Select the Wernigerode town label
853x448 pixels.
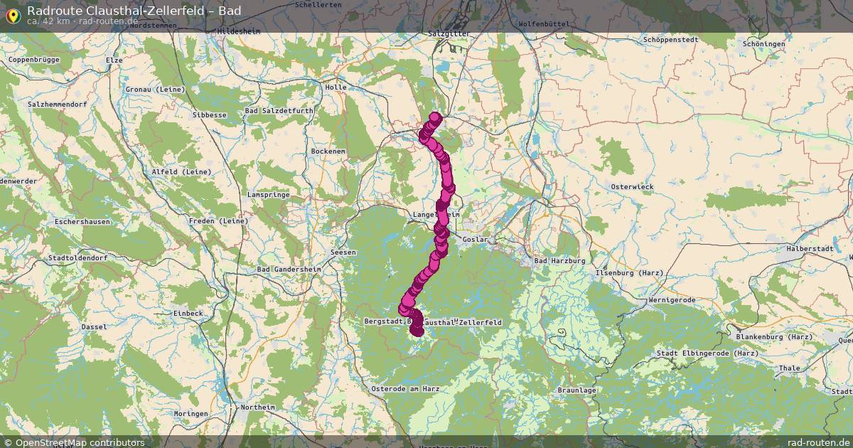pyautogui.click(x=672, y=300)
